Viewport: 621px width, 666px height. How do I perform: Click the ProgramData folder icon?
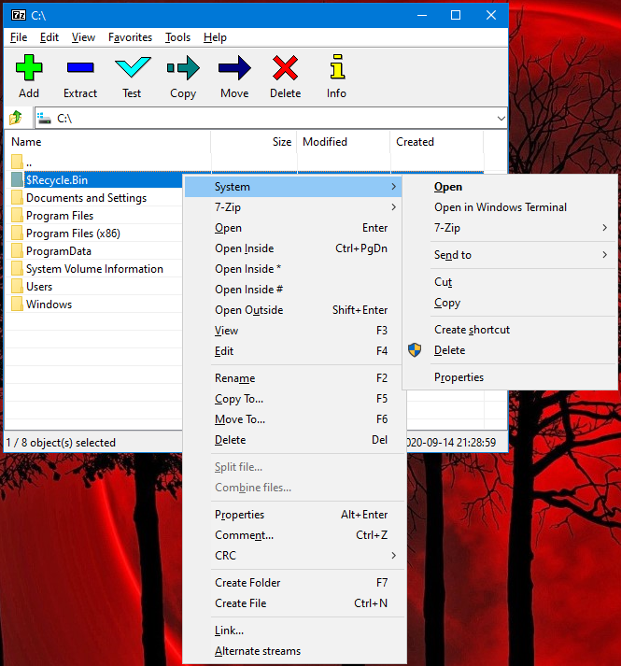pos(17,251)
